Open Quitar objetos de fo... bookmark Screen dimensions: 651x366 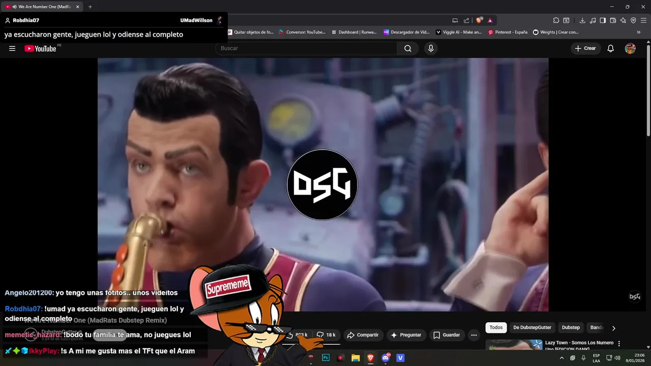click(250, 32)
